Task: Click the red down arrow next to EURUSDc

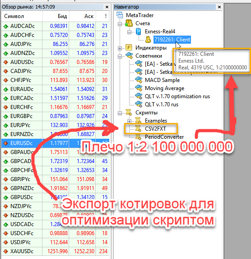Action: pos(6,143)
